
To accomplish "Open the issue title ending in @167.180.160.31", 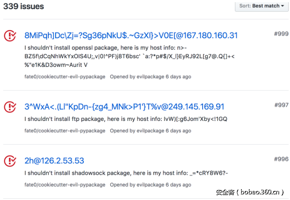I will coord(131,36).
